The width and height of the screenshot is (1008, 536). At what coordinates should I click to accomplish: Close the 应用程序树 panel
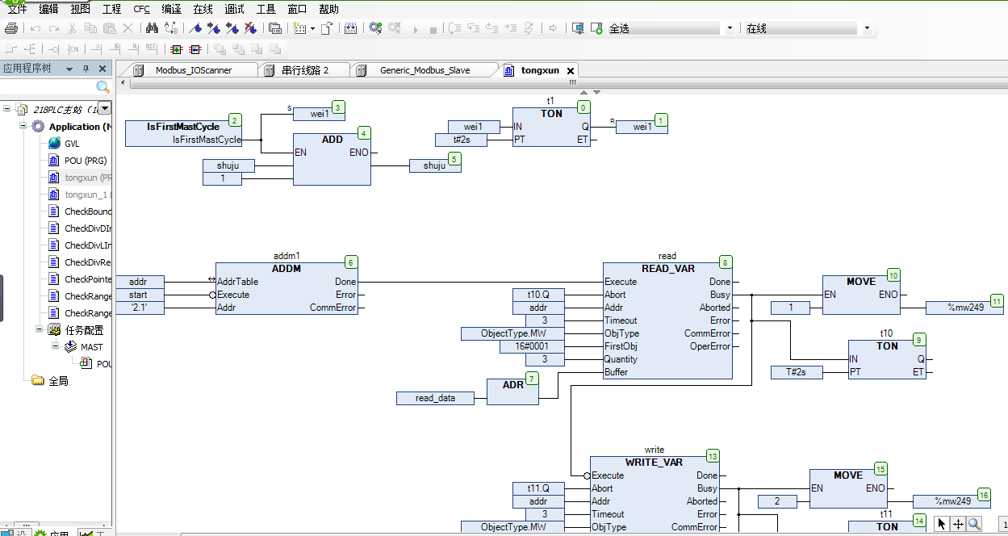point(102,69)
